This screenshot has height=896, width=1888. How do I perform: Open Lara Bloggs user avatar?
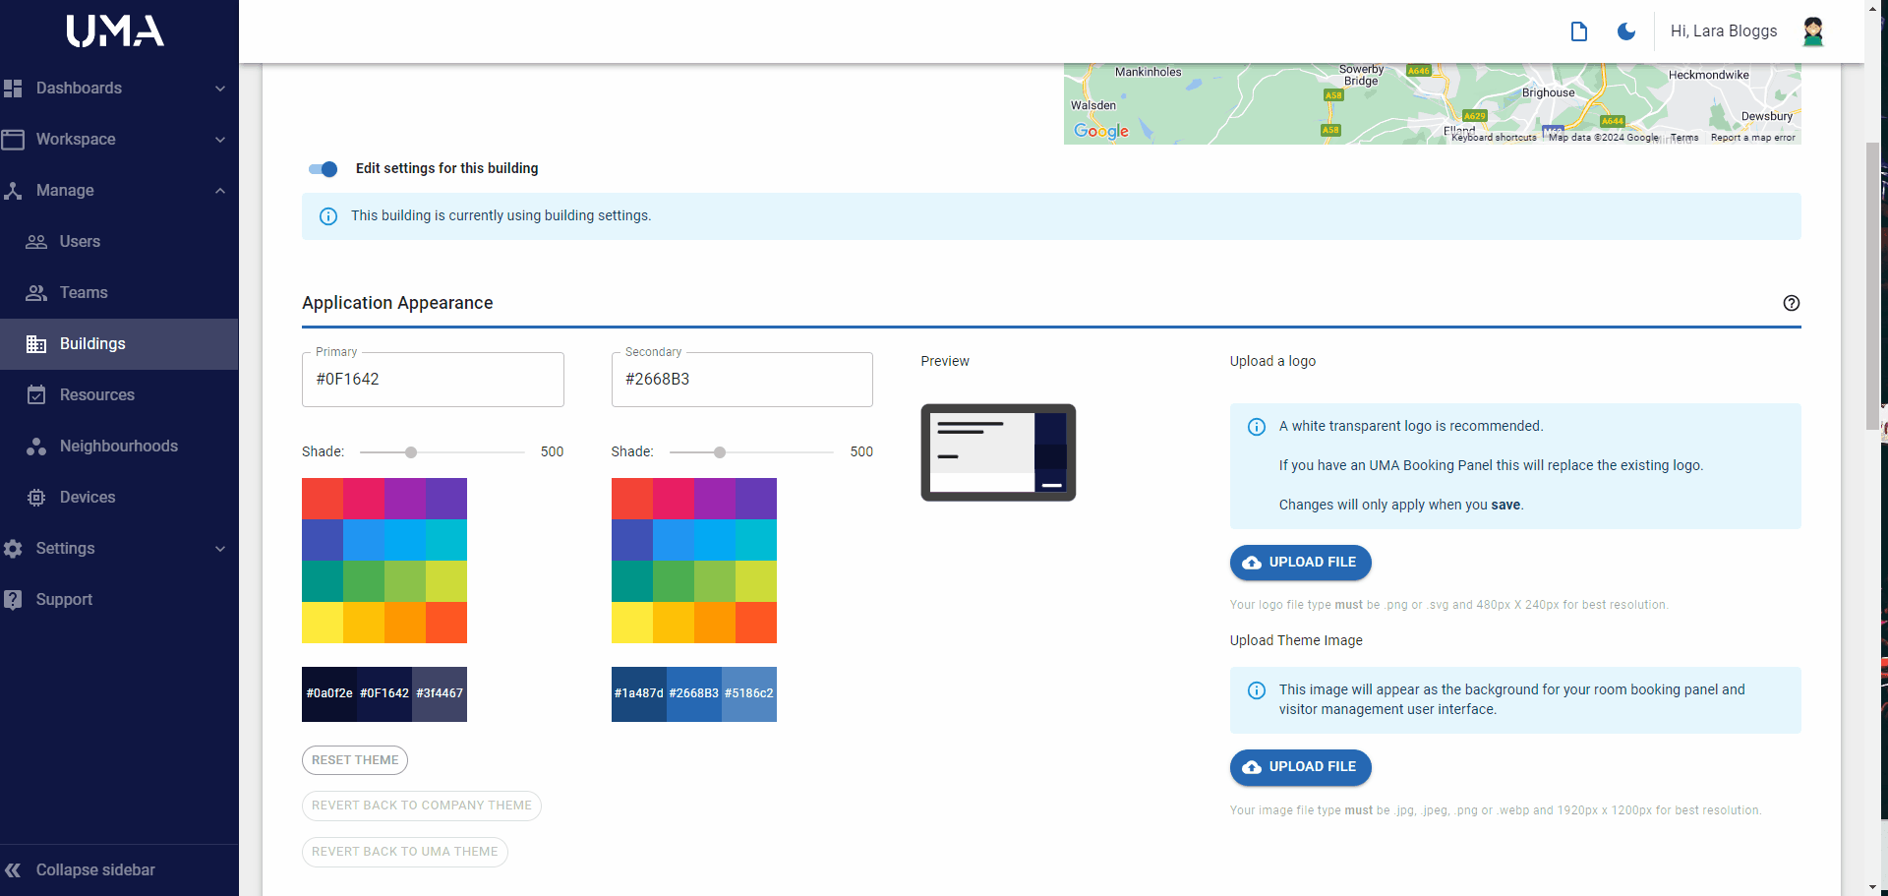coord(1812,31)
